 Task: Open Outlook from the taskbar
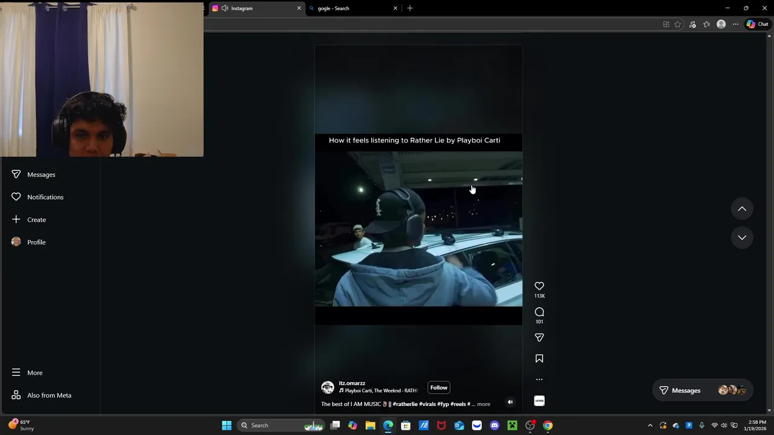click(x=459, y=425)
